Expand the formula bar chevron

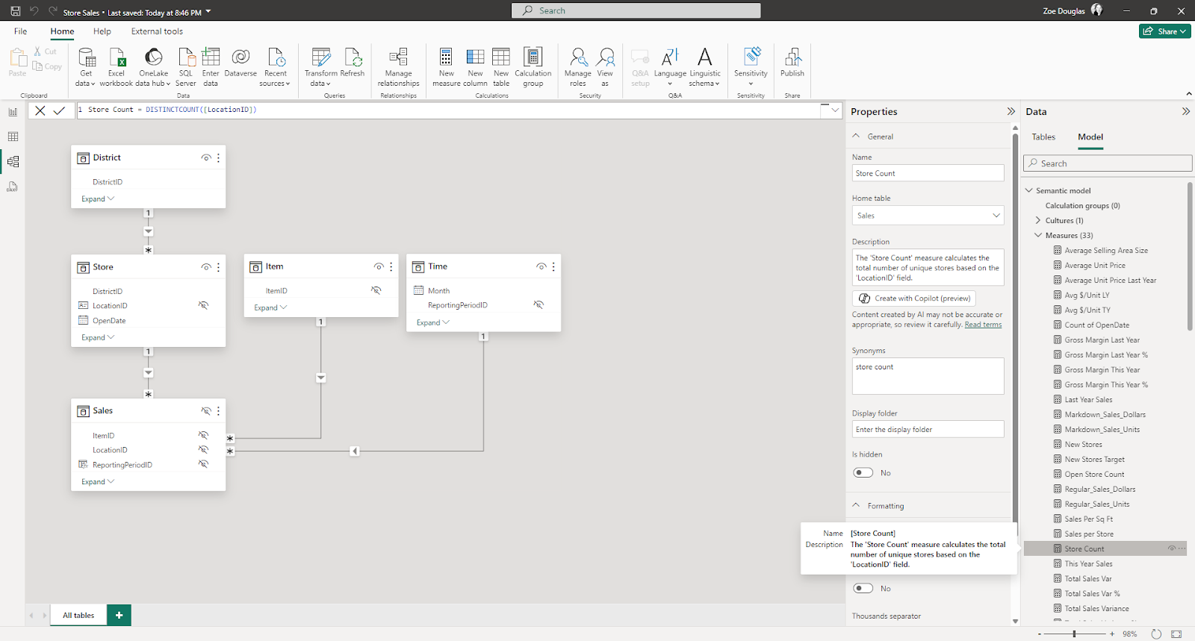click(x=835, y=110)
